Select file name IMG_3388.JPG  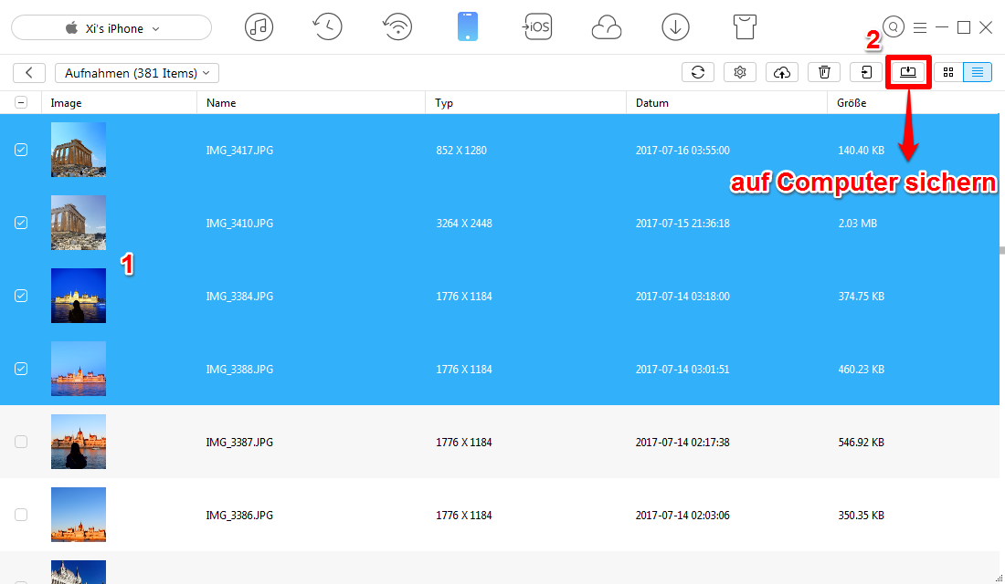coord(239,370)
